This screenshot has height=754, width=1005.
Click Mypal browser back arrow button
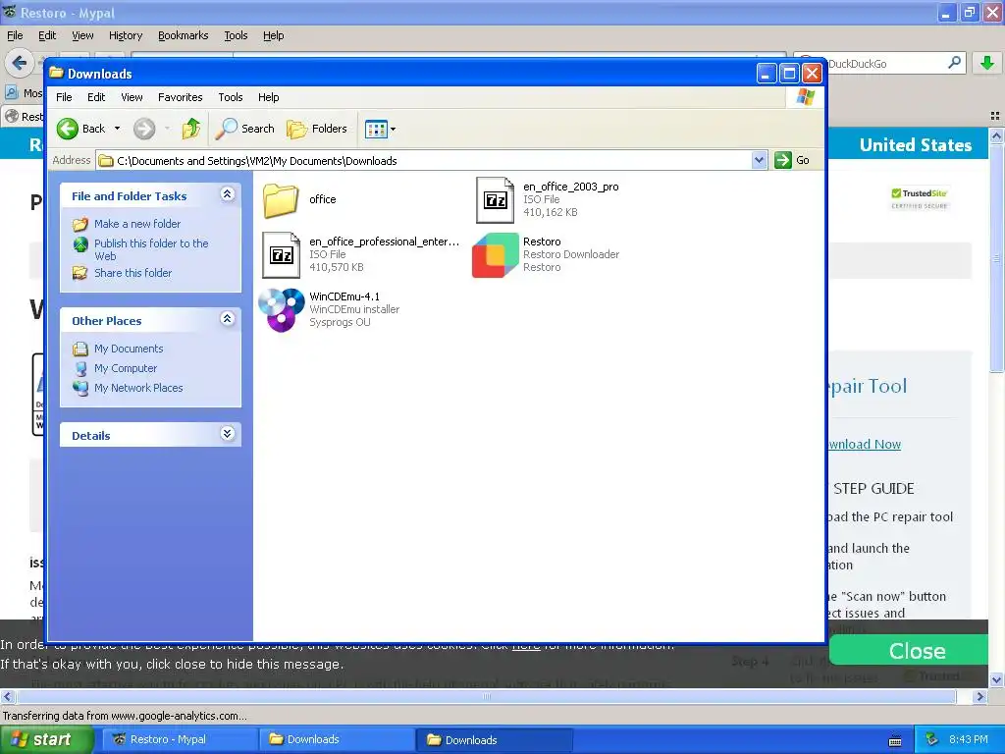click(x=20, y=63)
